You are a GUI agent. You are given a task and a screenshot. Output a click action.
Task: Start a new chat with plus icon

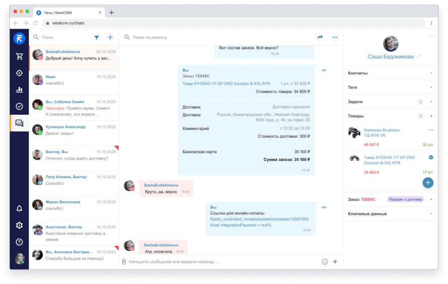pyautogui.click(x=110, y=37)
